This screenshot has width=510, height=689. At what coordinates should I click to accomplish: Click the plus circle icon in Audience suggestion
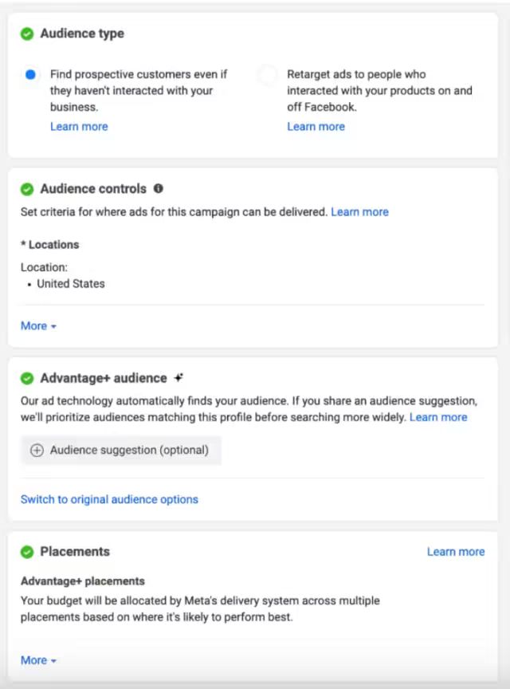[x=37, y=451]
